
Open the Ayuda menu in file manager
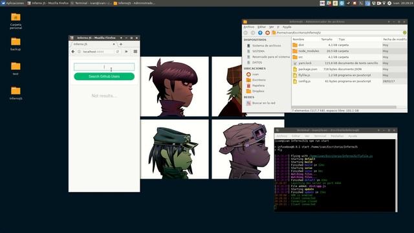tap(287, 27)
